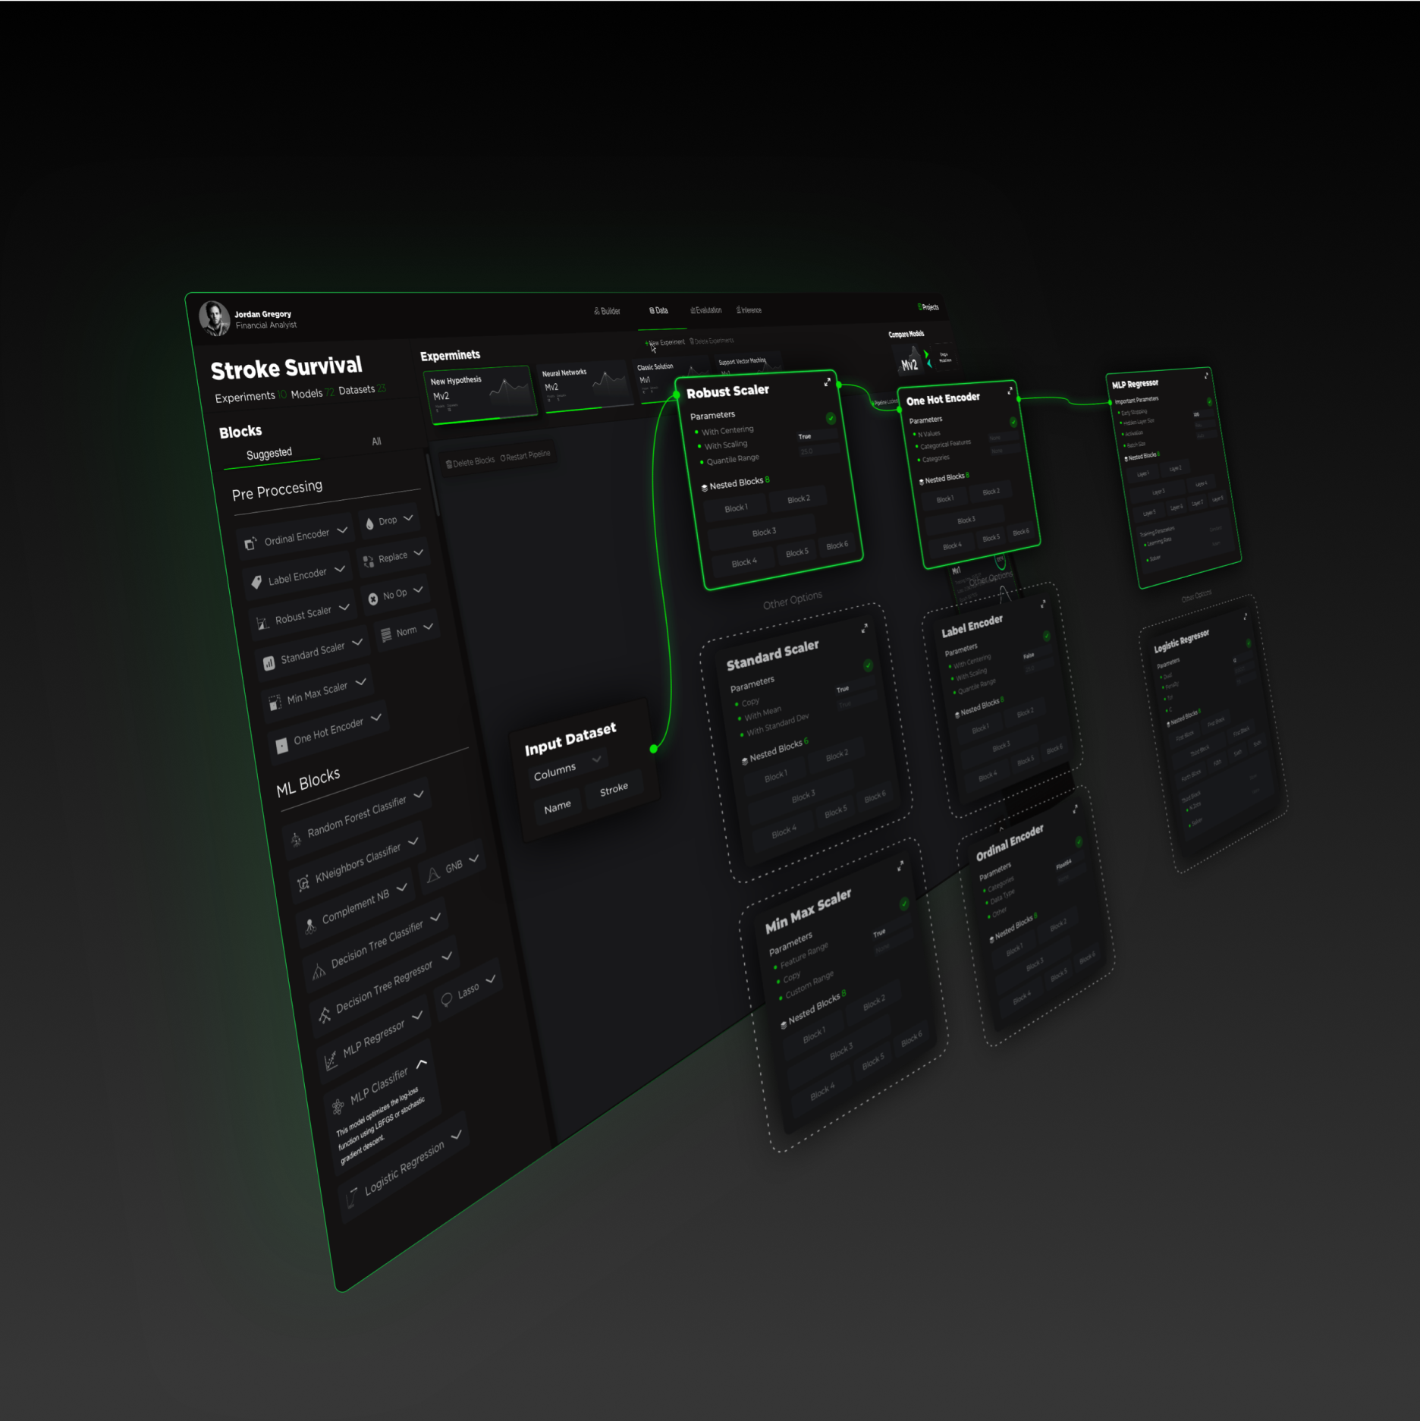Image resolution: width=1420 pixels, height=1421 pixels.
Task: Expand the Standard Scaler block chevron in sidebar
Action: point(357,642)
